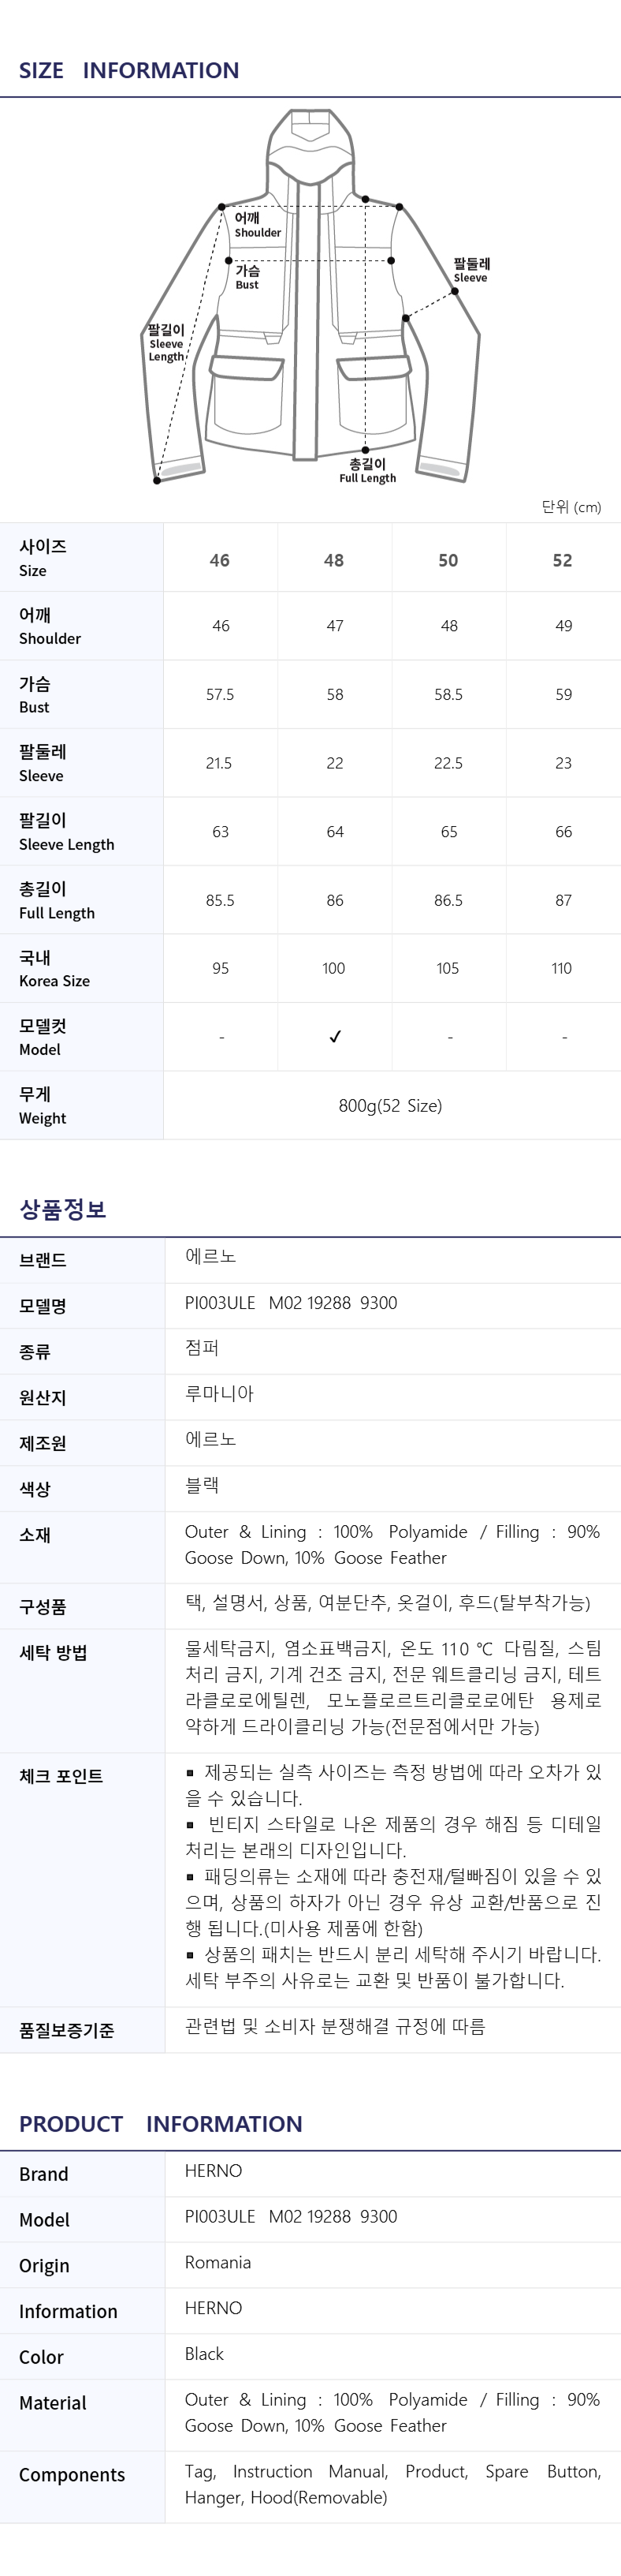Click the Romania origin value

click(218, 2262)
